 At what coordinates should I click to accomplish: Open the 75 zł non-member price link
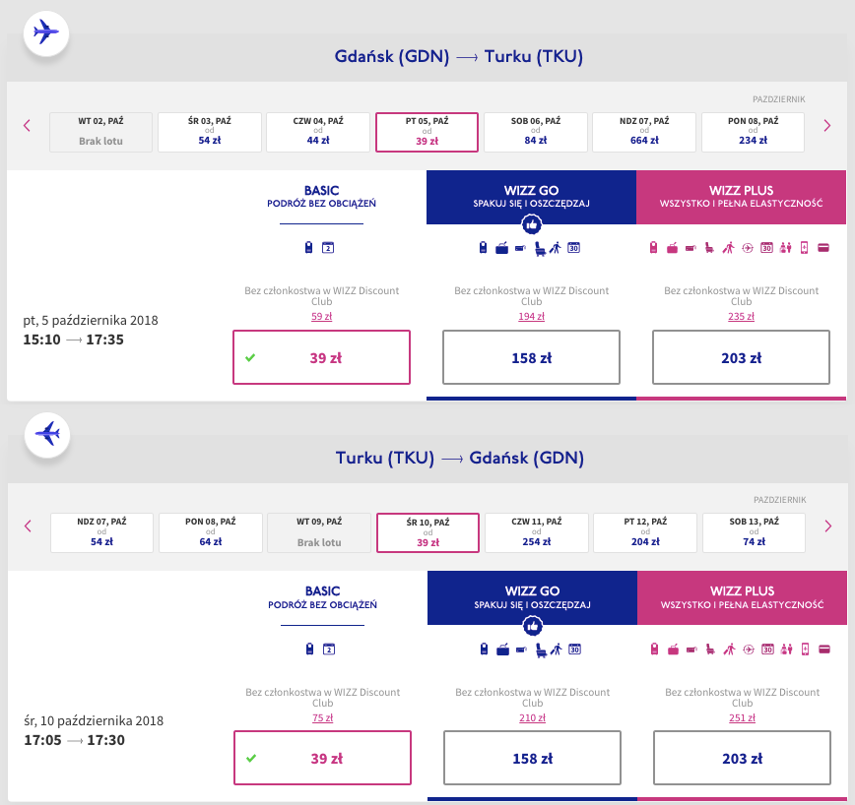pyautogui.click(x=323, y=717)
